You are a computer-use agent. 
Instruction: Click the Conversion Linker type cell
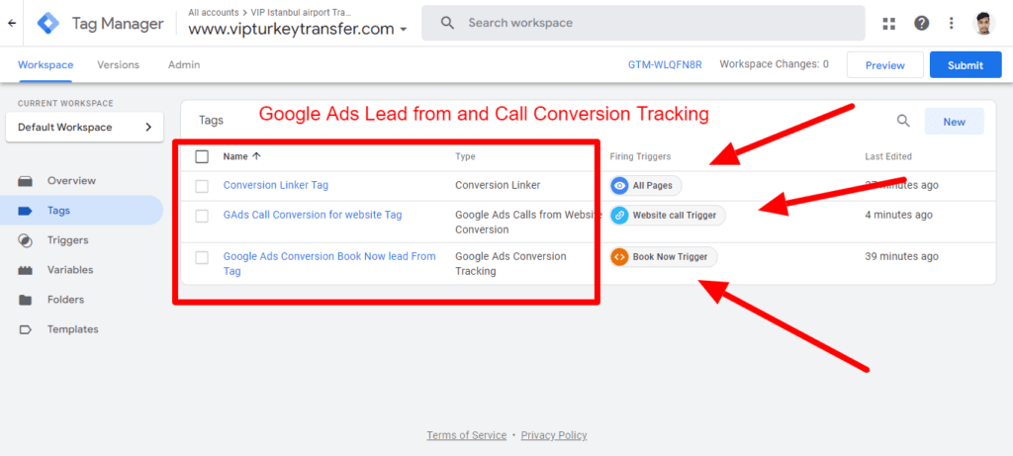[x=498, y=185]
